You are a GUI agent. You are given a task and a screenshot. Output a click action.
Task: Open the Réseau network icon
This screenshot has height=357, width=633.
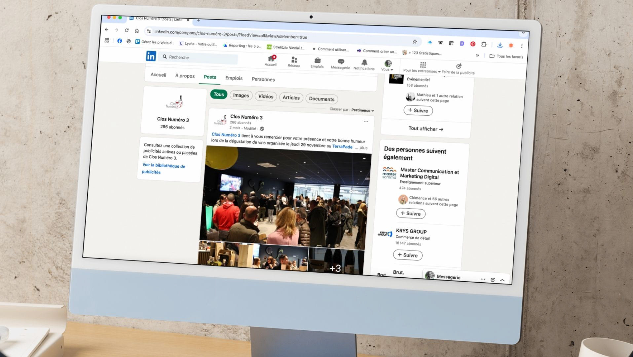pyautogui.click(x=294, y=60)
